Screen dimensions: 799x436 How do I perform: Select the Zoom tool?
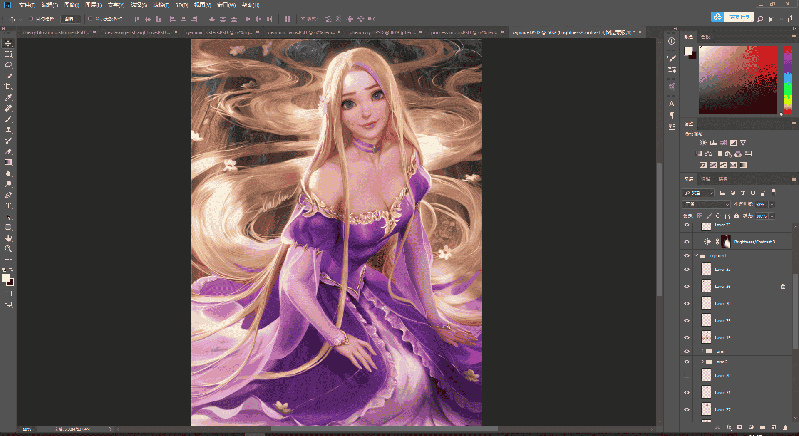[8, 249]
